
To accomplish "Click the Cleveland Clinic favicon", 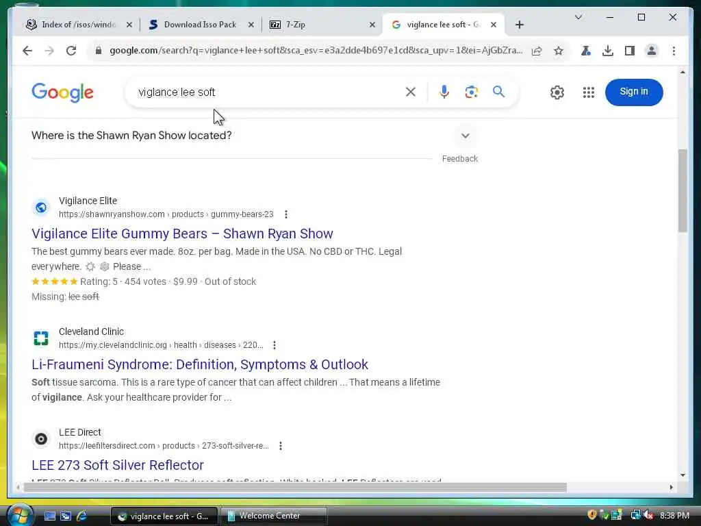I will [40, 338].
